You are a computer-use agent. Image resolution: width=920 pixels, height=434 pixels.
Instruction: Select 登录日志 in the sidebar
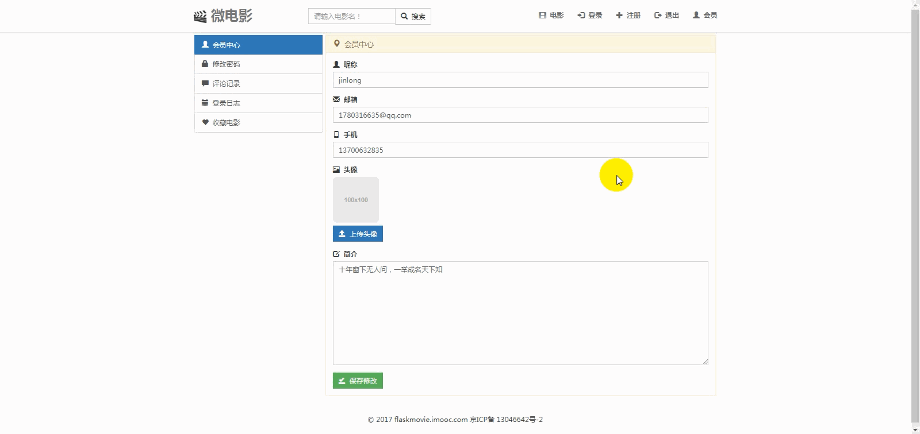coord(258,103)
